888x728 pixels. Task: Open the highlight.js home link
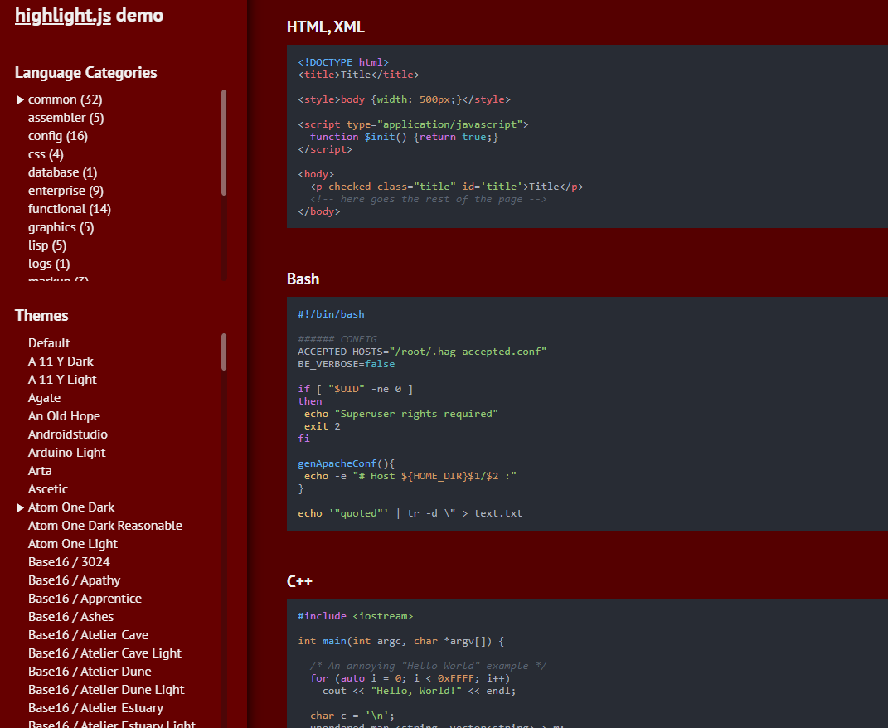(x=63, y=16)
